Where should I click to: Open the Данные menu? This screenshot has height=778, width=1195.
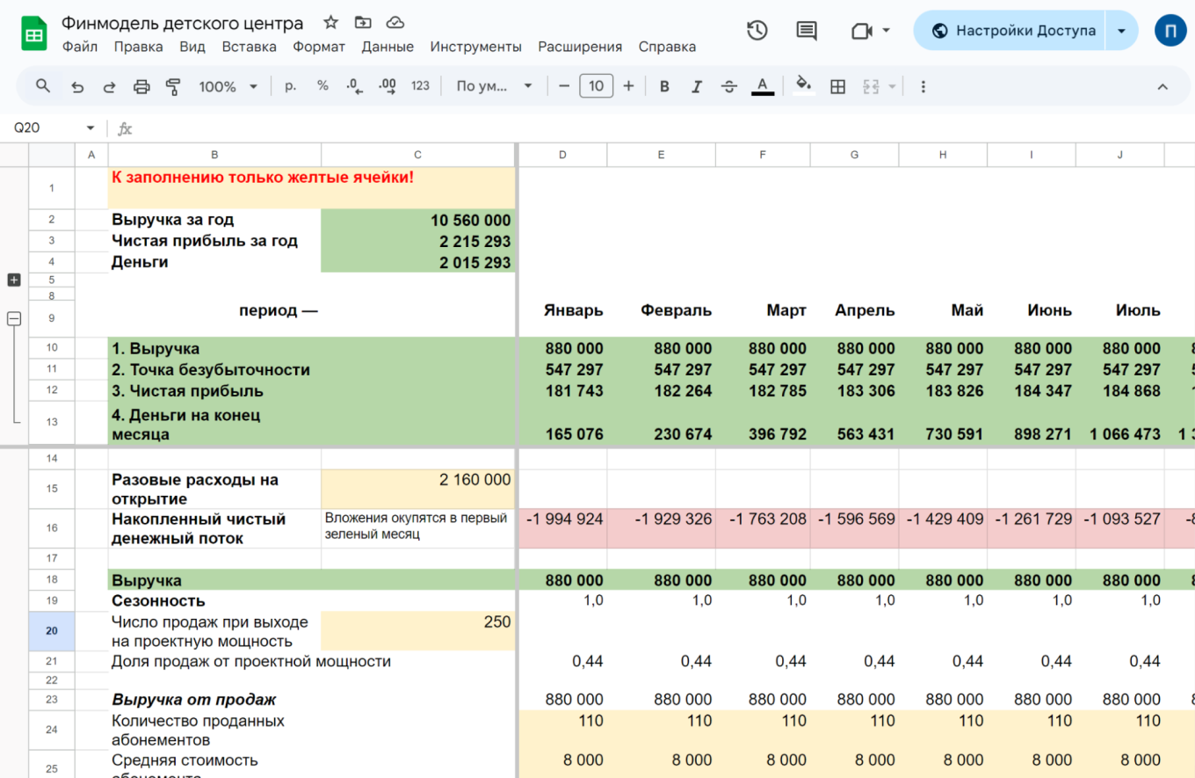(x=387, y=47)
